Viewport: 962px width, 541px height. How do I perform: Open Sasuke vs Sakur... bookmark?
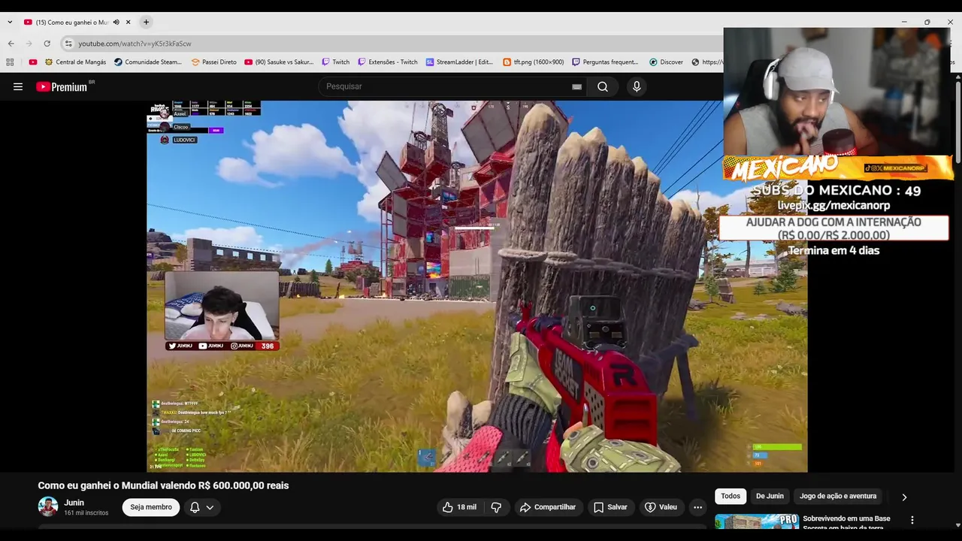(x=279, y=62)
